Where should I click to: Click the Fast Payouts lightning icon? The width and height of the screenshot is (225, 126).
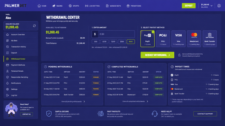pyautogui.click(x=101, y=114)
